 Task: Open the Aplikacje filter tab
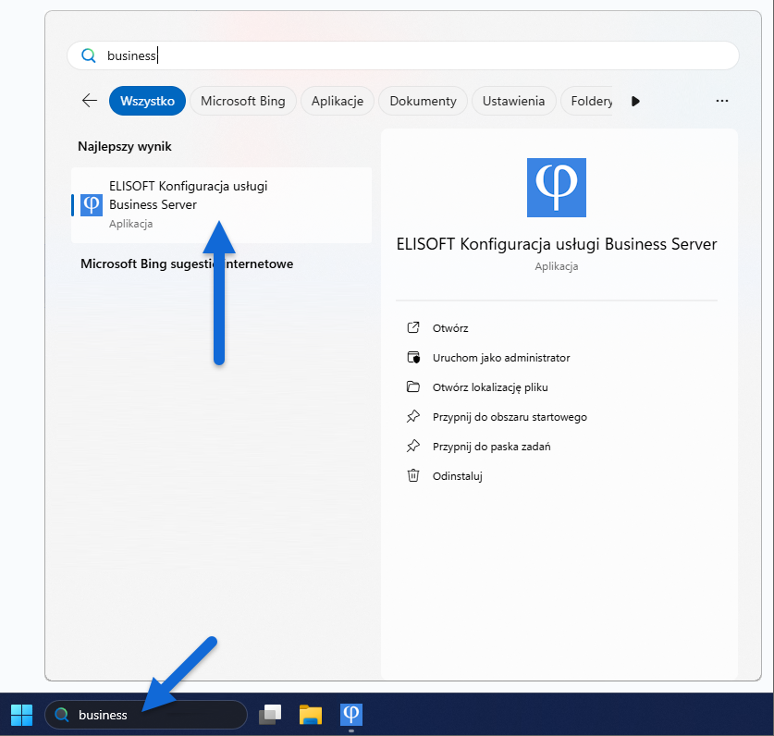pyautogui.click(x=337, y=101)
